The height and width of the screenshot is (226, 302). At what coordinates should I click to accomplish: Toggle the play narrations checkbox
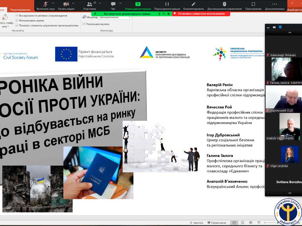[x=17, y=16]
